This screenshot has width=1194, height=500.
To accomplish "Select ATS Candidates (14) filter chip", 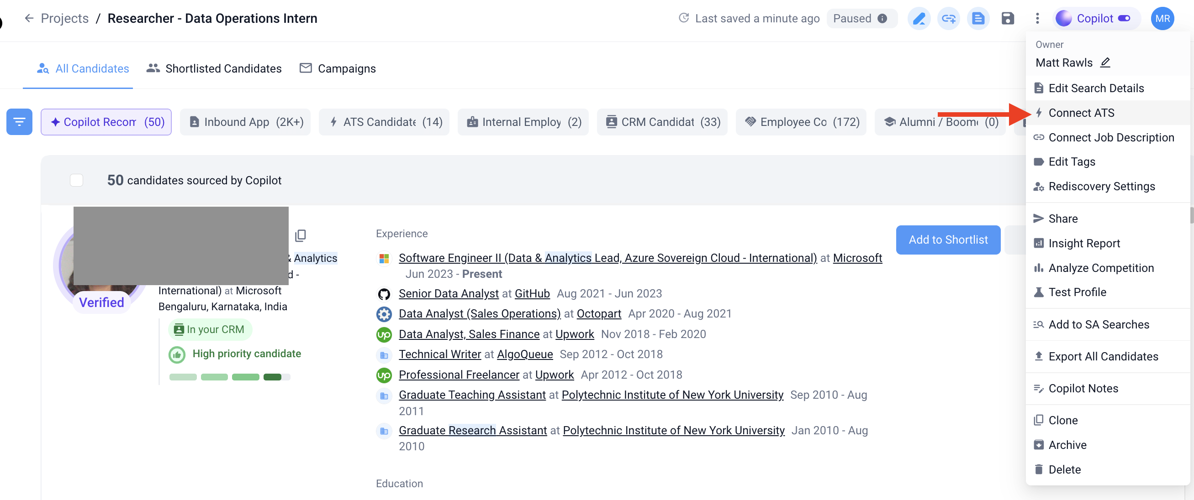I will coord(384,122).
